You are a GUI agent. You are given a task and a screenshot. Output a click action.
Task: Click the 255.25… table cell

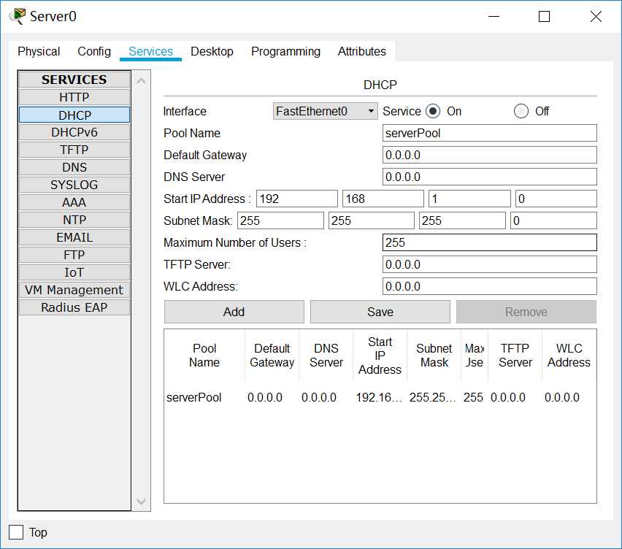[x=433, y=397]
